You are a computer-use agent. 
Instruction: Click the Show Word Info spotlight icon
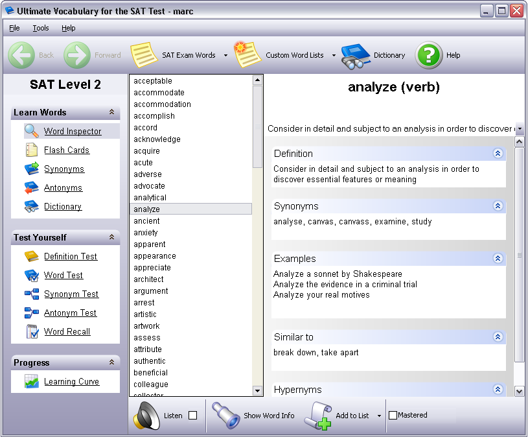coord(225,415)
